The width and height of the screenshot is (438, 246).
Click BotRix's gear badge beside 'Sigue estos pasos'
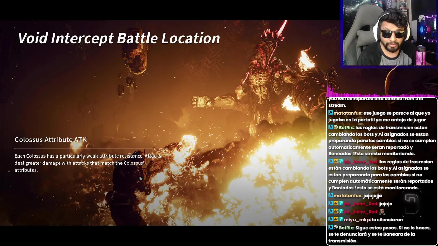coord(336,228)
